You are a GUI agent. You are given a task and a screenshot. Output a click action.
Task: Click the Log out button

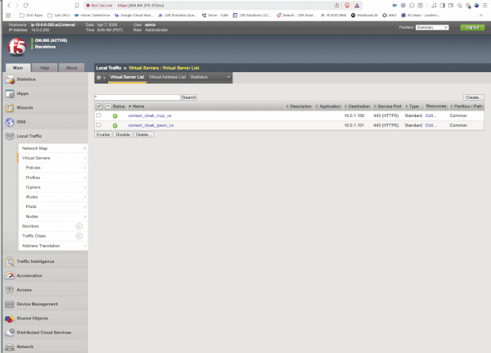point(472,27)
